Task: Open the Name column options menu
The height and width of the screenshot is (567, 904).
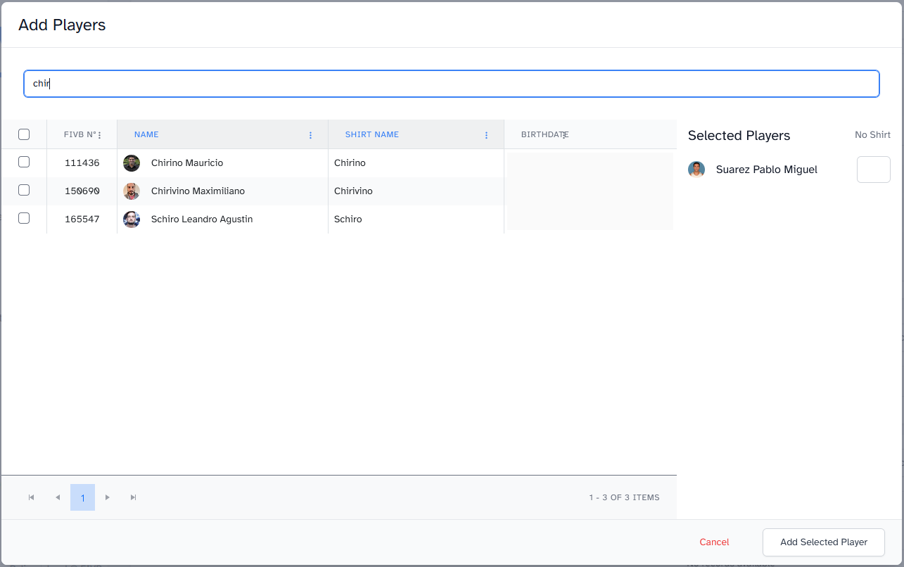Action: coord(311,135)
